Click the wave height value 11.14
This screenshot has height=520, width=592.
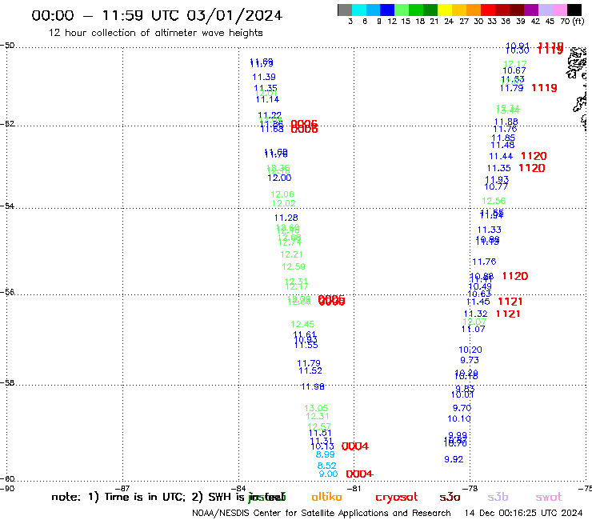[268, 99]
